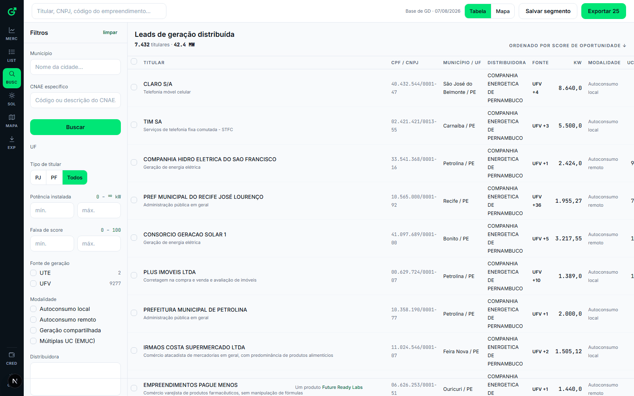Screen dimensions: 634x396
Task: Open the Future Ready Labs link
Action: [342, 387]
